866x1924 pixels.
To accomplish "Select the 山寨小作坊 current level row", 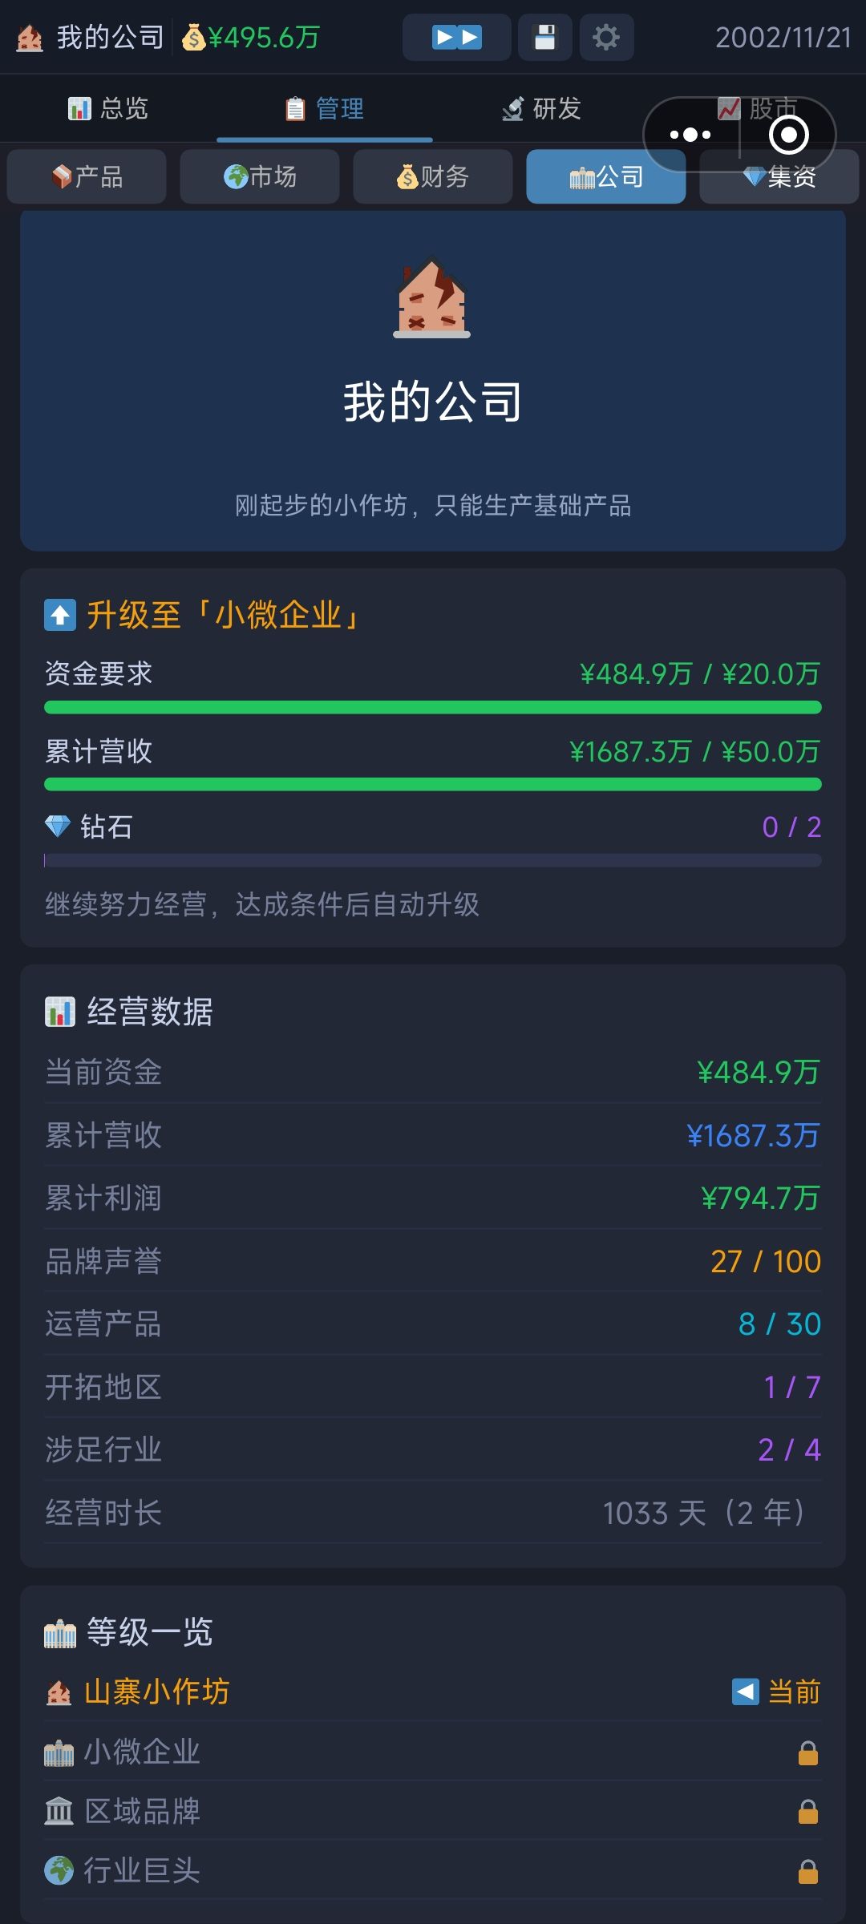I will [433, 1692].
